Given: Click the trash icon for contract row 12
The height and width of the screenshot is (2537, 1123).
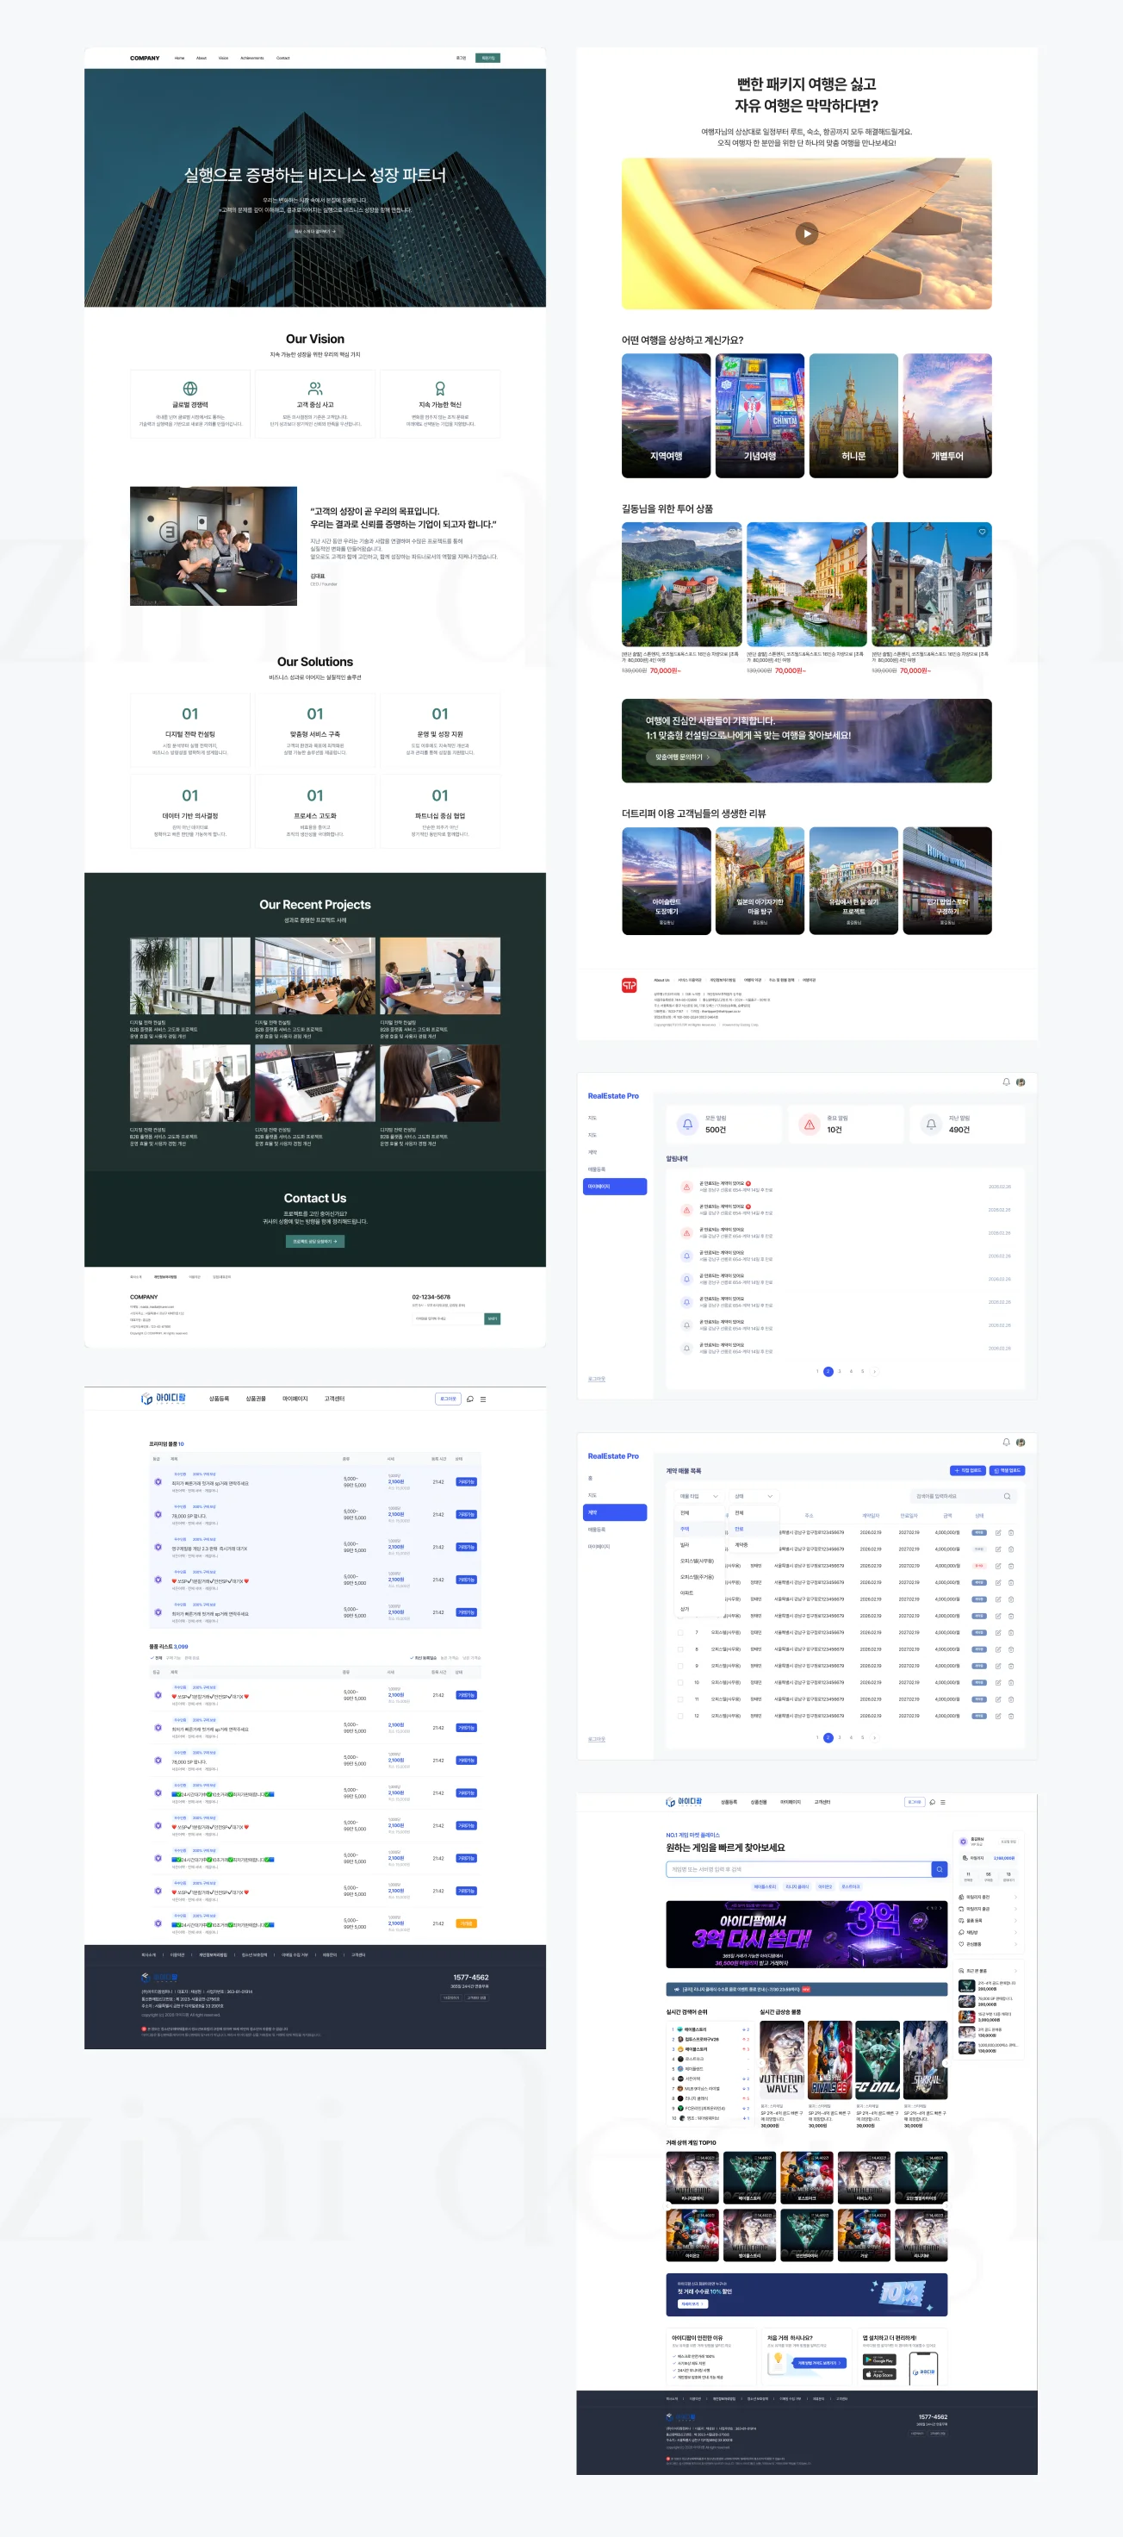Looking at the screenshot, I should point(1011,1716).
